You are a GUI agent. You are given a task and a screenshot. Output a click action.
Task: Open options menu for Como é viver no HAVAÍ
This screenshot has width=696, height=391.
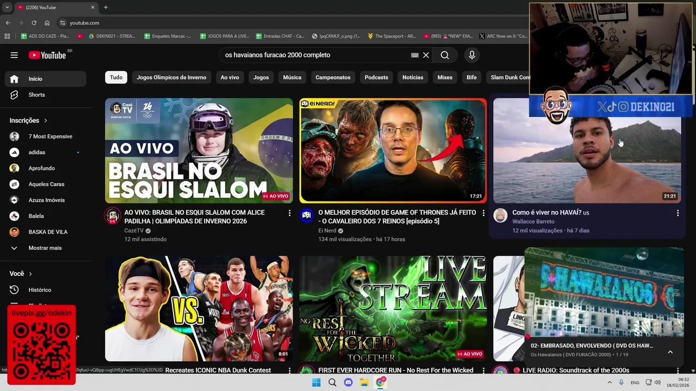tap(678, 213)
